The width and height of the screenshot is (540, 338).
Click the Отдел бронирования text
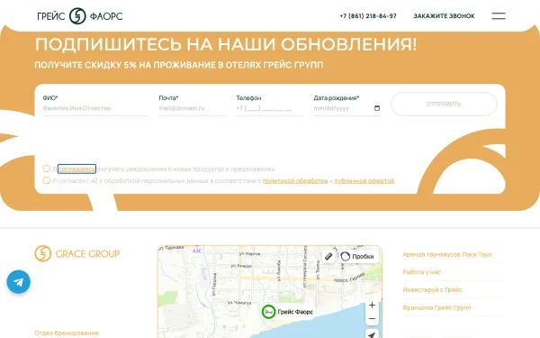(66, 333)
